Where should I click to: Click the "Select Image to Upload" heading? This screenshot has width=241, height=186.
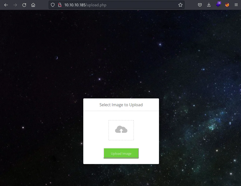(121, 105)
